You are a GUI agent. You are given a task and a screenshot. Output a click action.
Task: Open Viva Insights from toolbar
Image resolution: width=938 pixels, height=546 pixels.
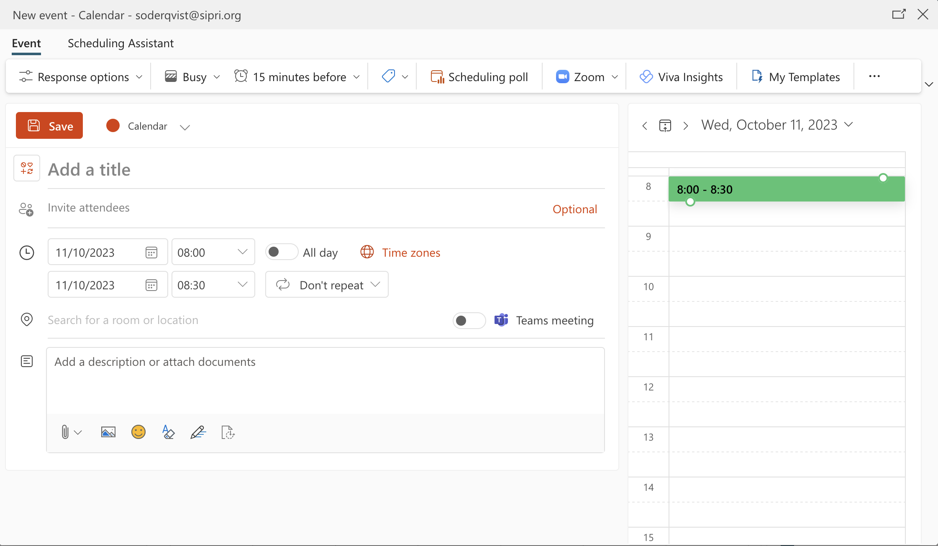[x=681, y=77]
